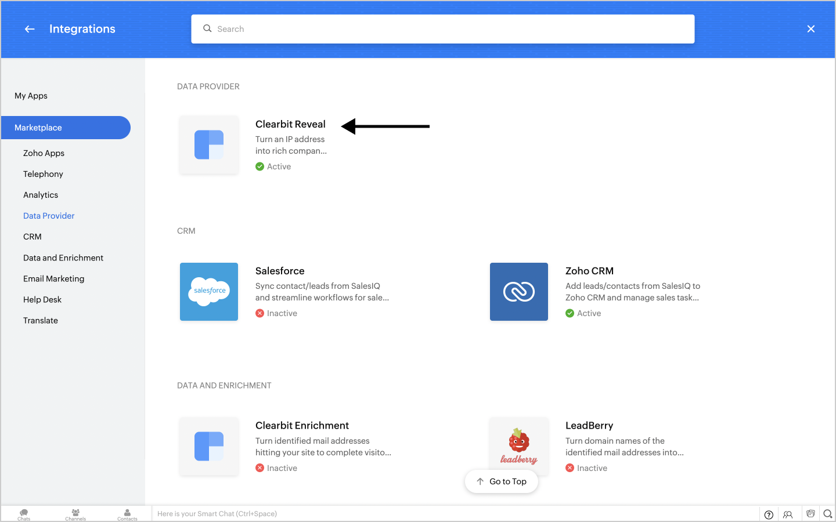The width and height of the screenshot is (836, 522).
Task: Choose the Data Provider category link
Action: [x=49, y=216]
